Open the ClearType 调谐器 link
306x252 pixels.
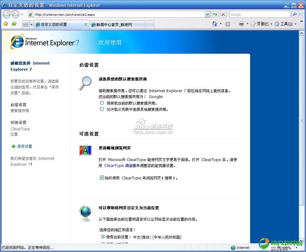120,165
